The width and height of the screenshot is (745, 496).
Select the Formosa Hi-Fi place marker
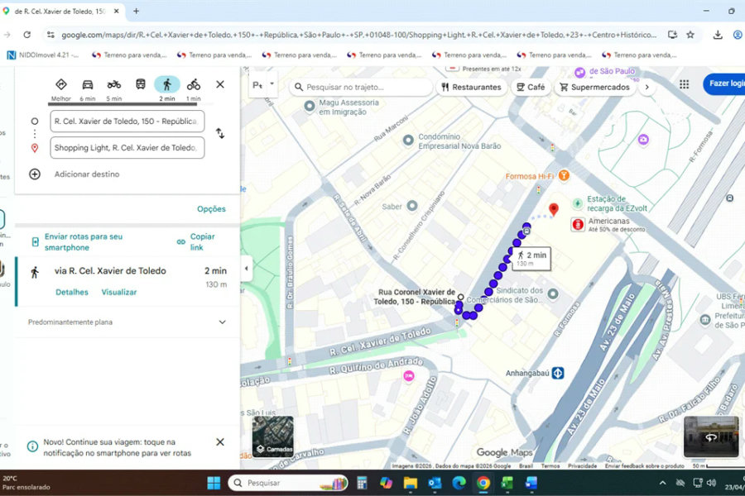click(564, 175)
